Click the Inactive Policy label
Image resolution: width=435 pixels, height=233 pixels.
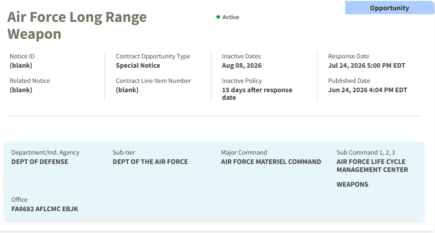coord(242,81)
